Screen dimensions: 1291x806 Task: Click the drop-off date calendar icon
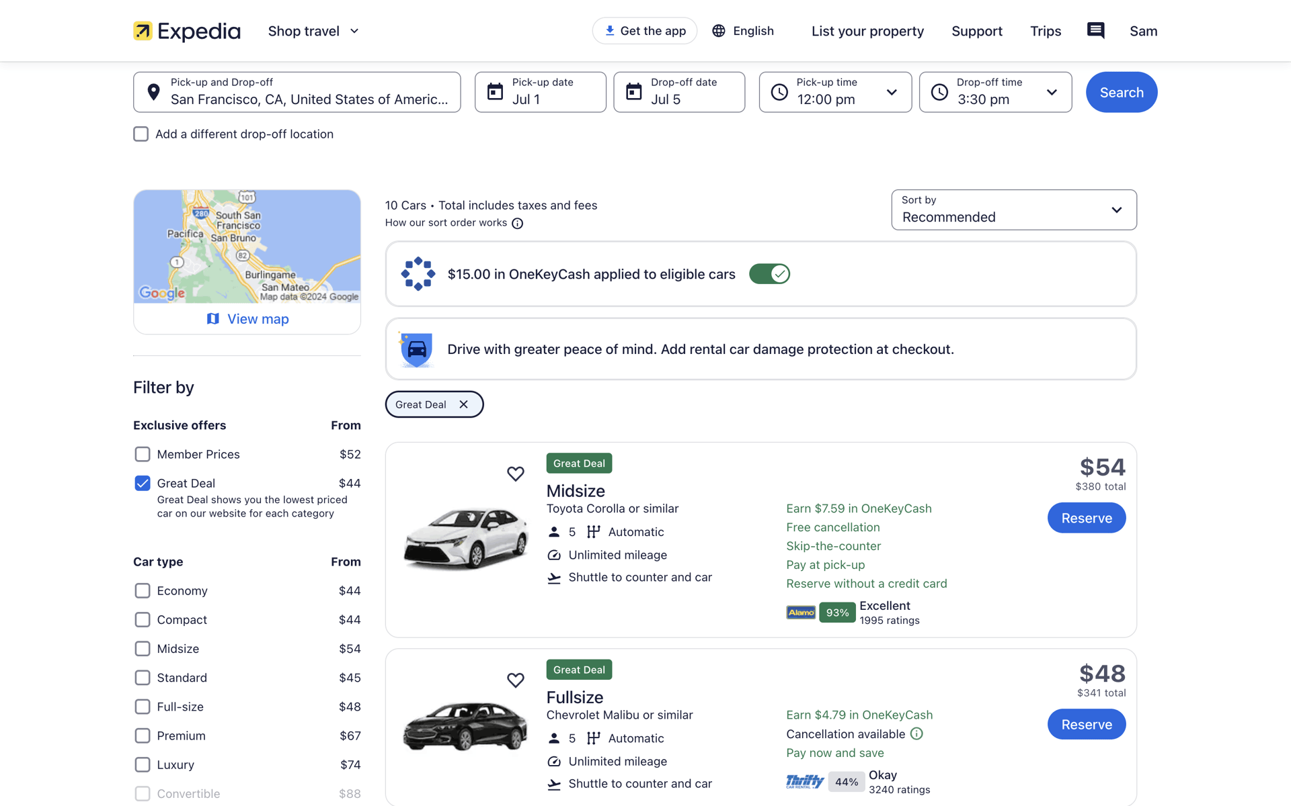point(633,92)
